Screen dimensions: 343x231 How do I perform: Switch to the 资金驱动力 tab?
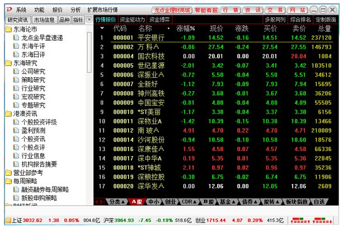[133, 20]
